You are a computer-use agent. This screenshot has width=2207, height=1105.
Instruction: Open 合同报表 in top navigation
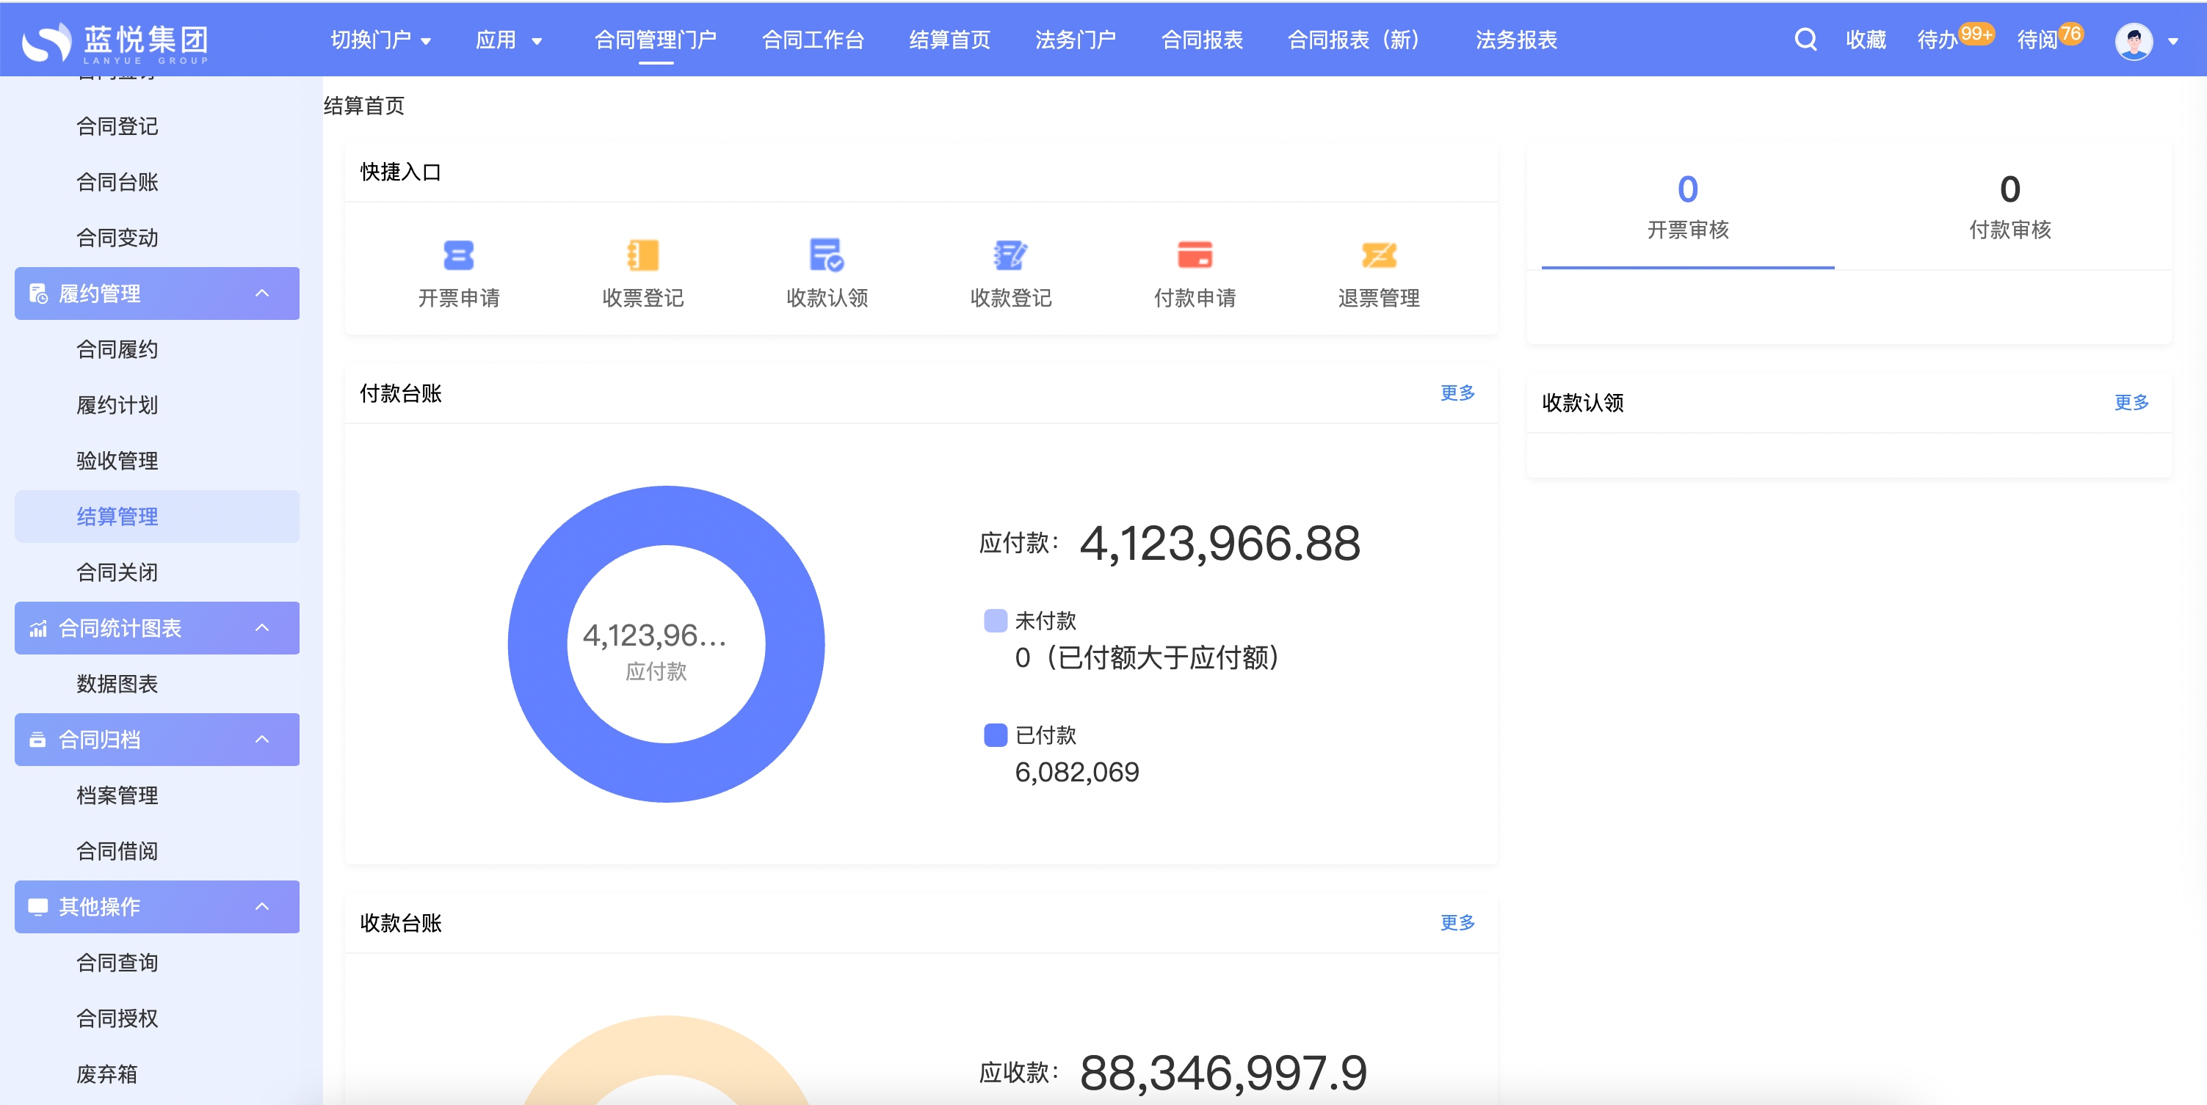(x=1202, y=40)
